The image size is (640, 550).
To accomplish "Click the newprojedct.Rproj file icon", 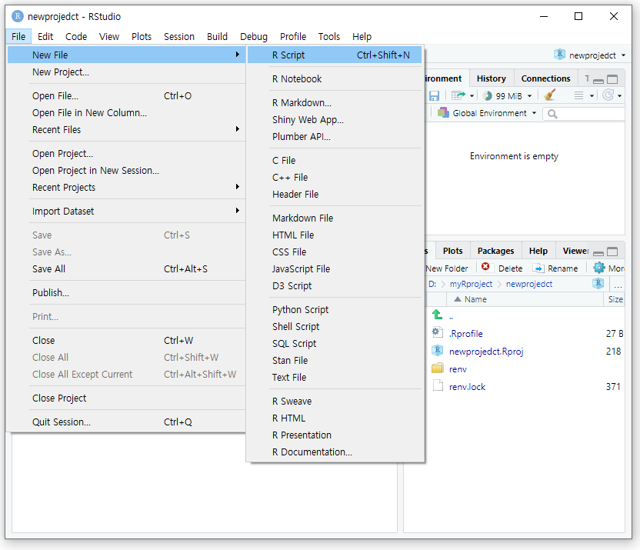I will (438, 351).
